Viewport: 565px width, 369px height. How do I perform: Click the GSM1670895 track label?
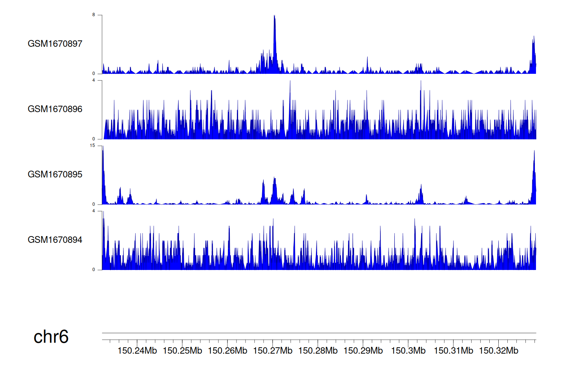click(55, 174)
